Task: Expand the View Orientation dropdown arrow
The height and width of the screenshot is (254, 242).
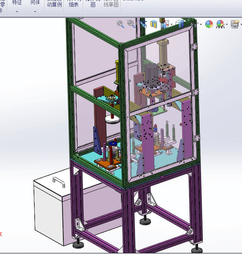Action: (x=171, y=24)
